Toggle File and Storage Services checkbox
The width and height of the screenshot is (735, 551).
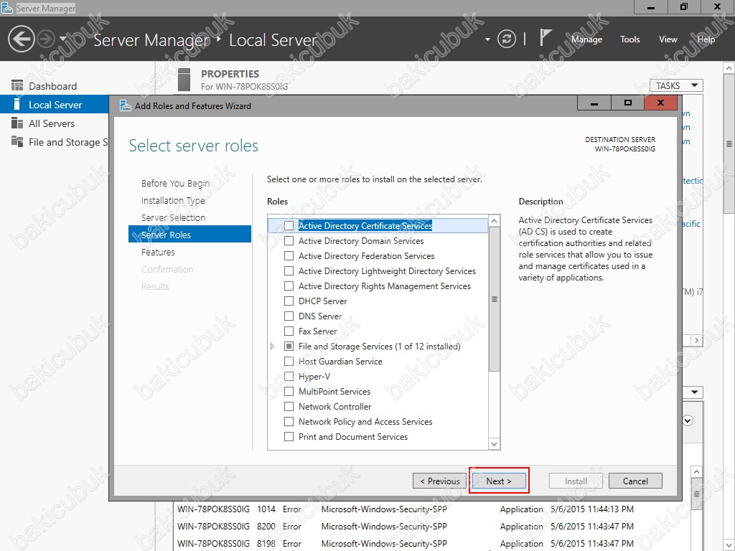pos(289,347)
